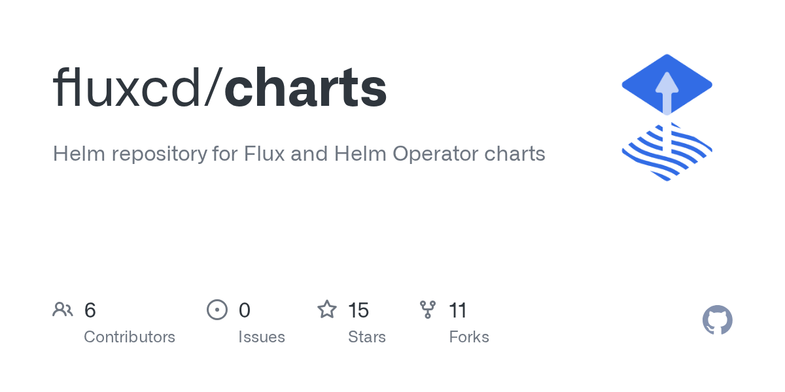Click the Contributors people icon
Screen dimensions: 785x392
click(63, 310)
